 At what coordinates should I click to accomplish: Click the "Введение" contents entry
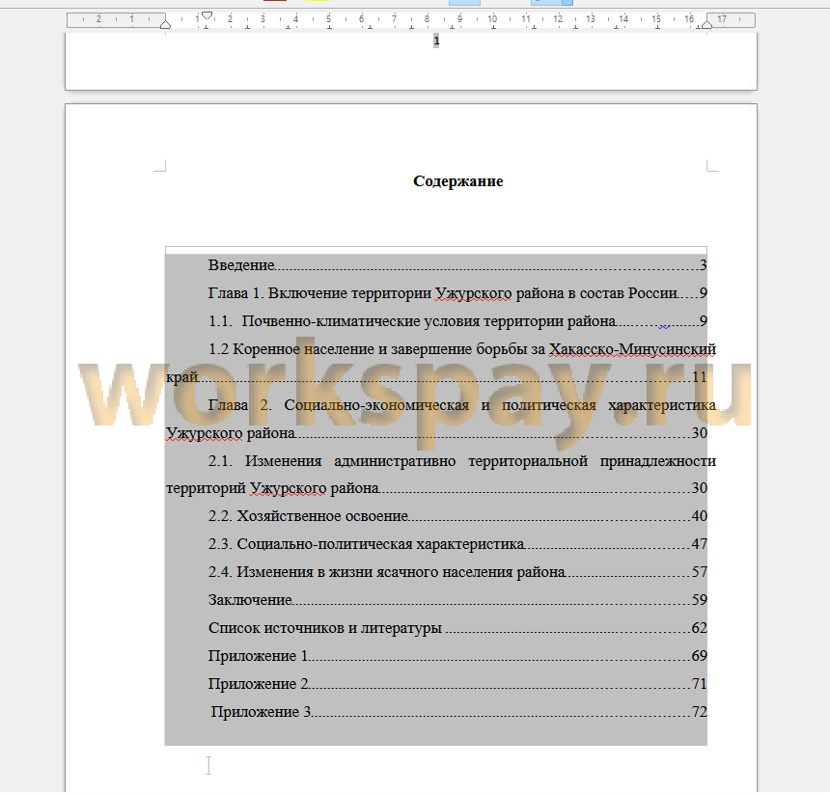(457, 265)
